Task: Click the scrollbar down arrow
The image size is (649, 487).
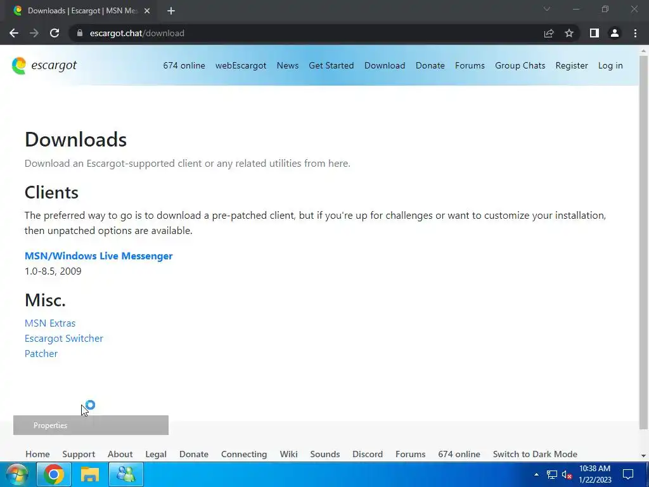Action: (643, 456)
